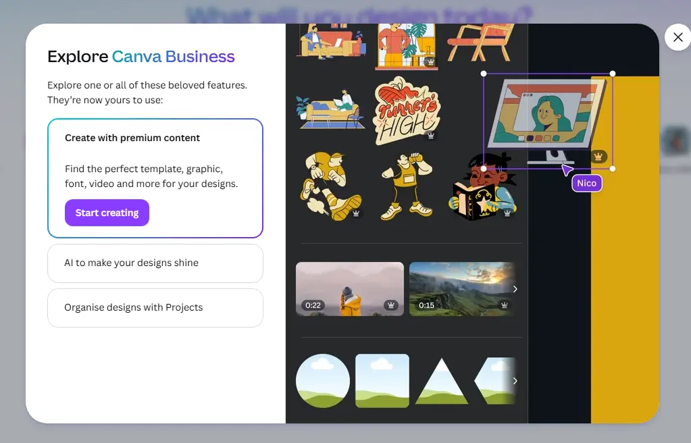Select the man with plants graphic
The image size is (691, 443).
click(407, 47)
